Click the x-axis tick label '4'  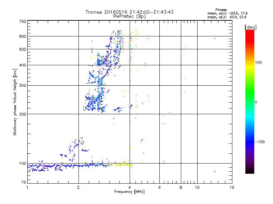[x=130, y=187]
